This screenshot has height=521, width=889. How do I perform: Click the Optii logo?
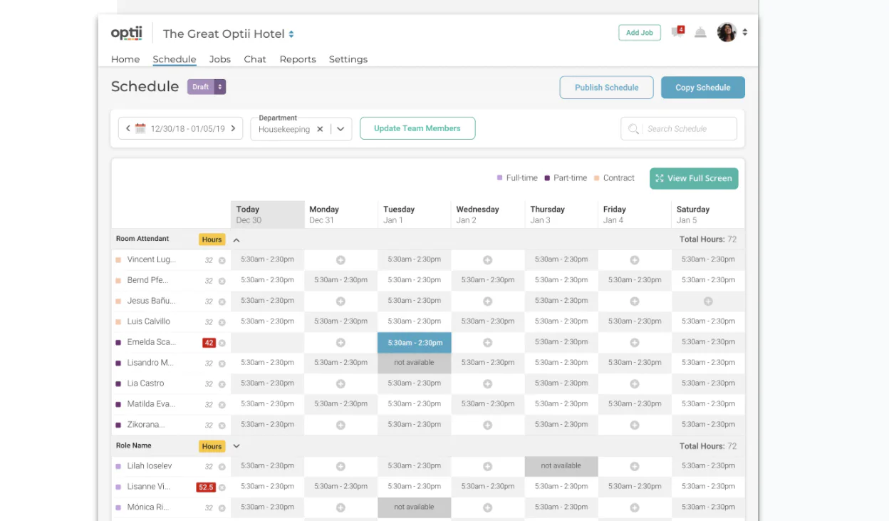click(127, 33)
